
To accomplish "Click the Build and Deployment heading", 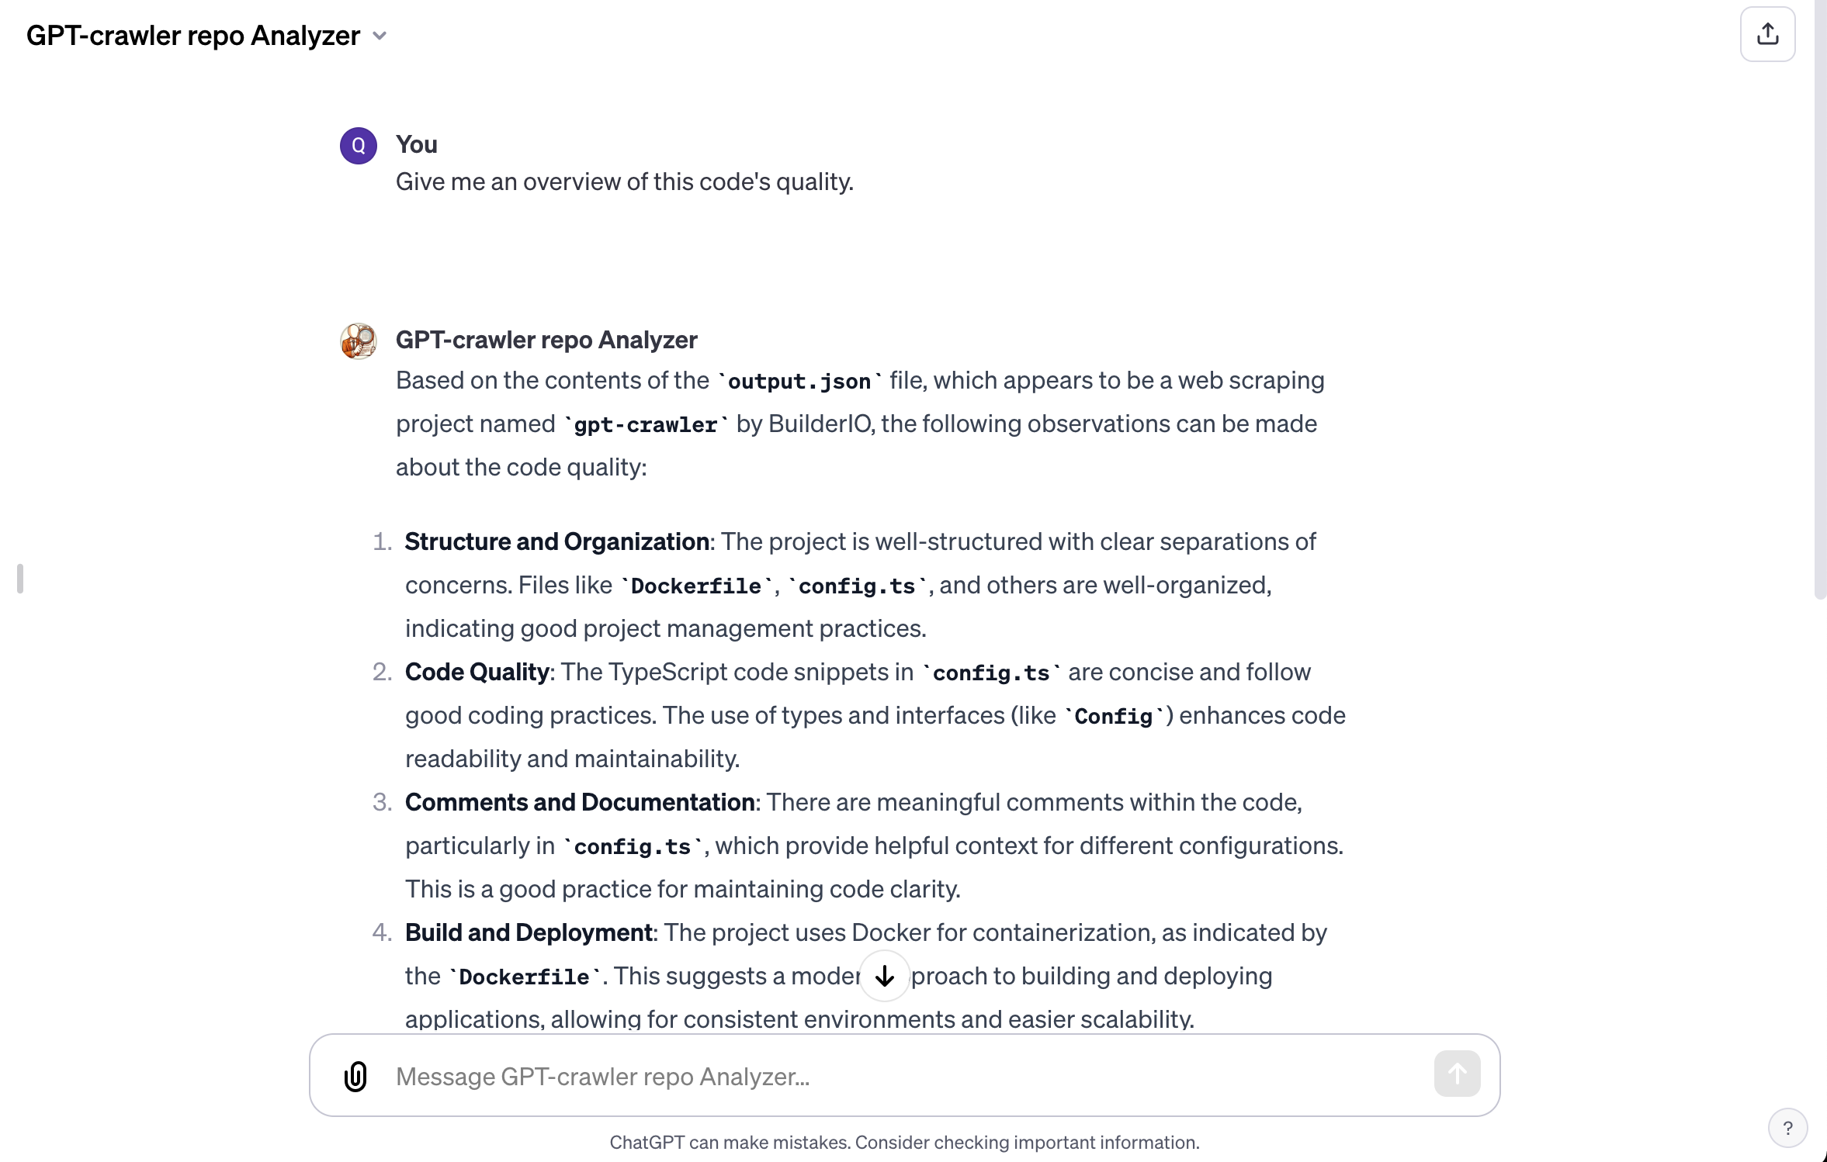I will pos(529,932).
